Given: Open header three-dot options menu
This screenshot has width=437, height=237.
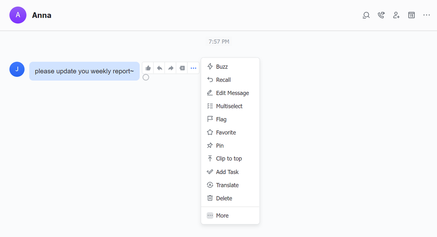Looking at the screenshot, I should pyautogui.click(x=426, y=15).
